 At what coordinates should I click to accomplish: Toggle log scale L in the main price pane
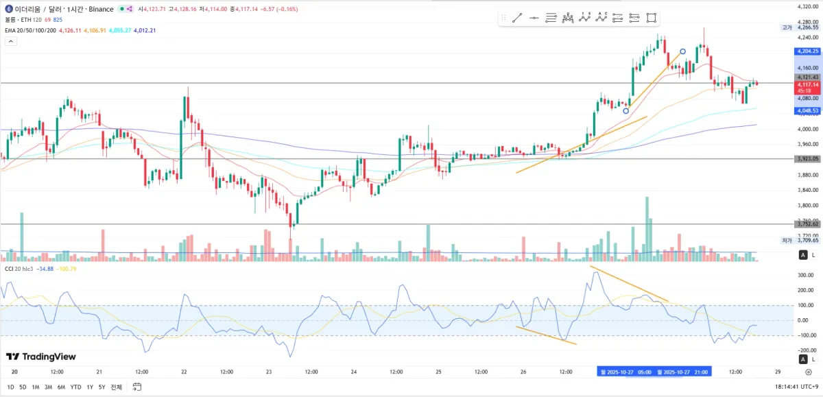click(813, 255)
